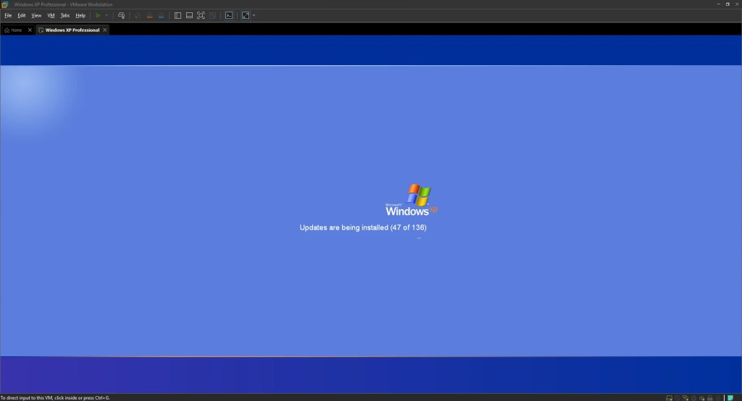This screenshot has height=401, width=742.
Task: Open the Tabs menu
Action: pos(65,16)
